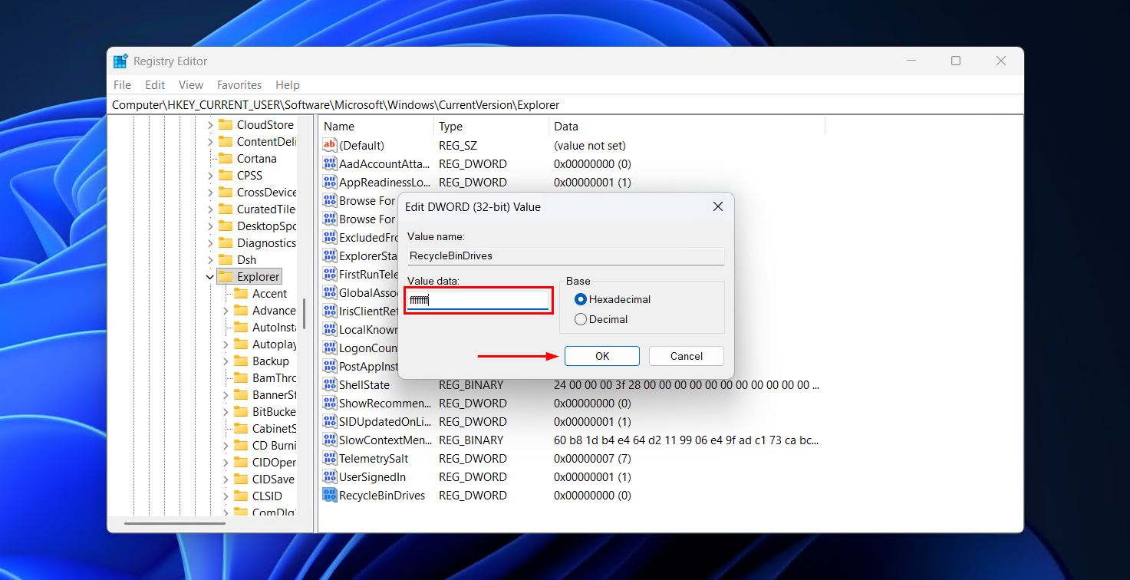Click the CPSS folder icon

(226, 175)
